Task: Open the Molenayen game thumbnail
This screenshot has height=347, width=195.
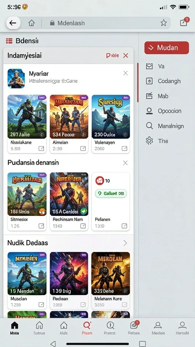Action: pyautogui.click(x=111, y=117)
